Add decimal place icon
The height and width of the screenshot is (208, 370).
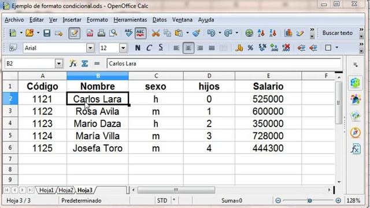(x=274, y=48)
